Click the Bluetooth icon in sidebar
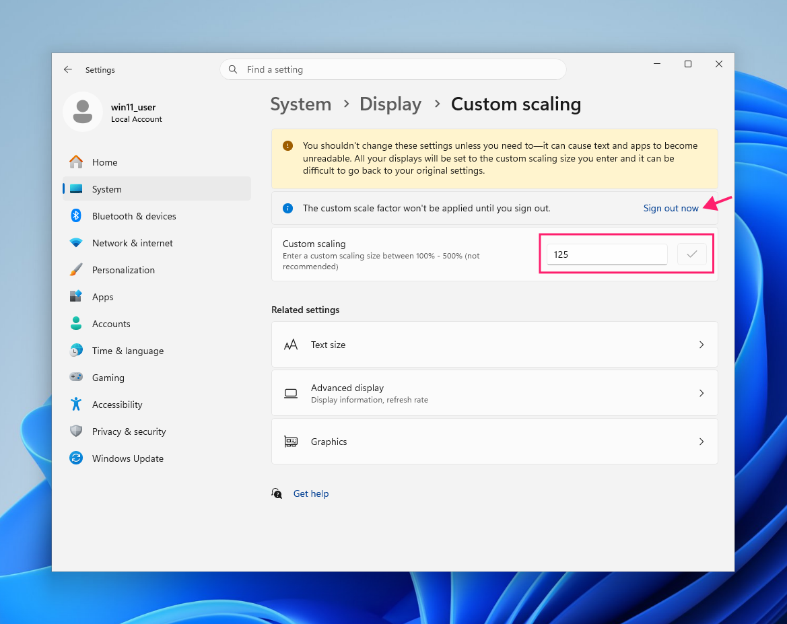This screenshot has height=624, width=787. (76, 216)
